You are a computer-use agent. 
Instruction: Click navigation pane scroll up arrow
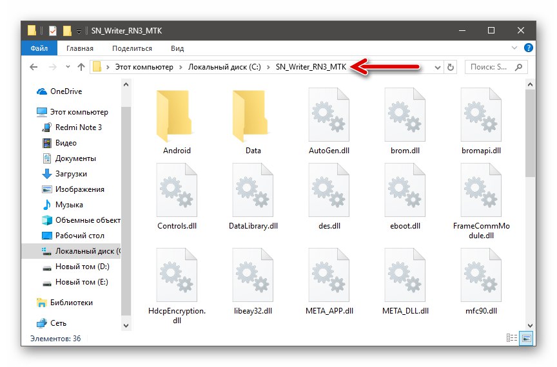point(126,84)
